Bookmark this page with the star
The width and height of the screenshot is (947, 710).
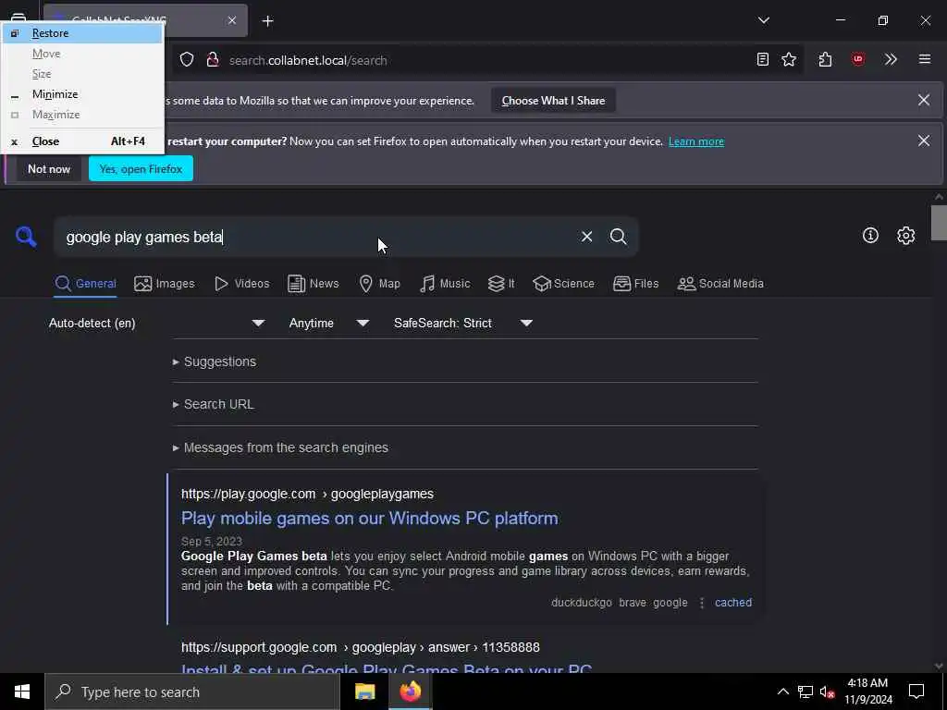click(789, 59)
